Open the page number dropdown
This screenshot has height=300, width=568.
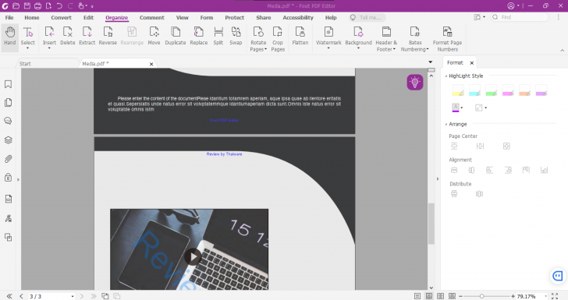coord(73,296)
